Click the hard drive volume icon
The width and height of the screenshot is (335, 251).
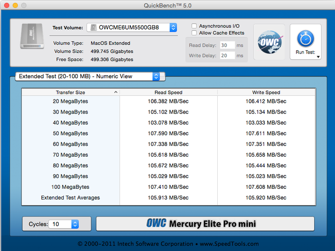(32, 37)
